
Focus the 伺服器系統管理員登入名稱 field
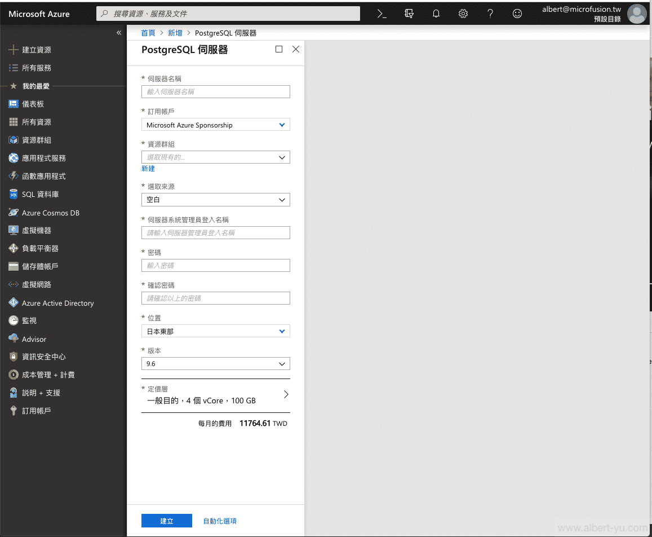click(x=215, y=233)
